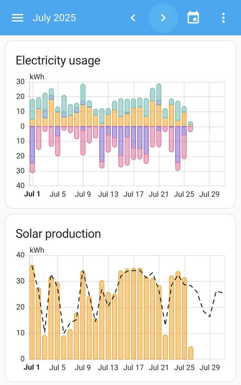Advance to the next month
The height and width of the screenshot is (385, 241).
163,18
